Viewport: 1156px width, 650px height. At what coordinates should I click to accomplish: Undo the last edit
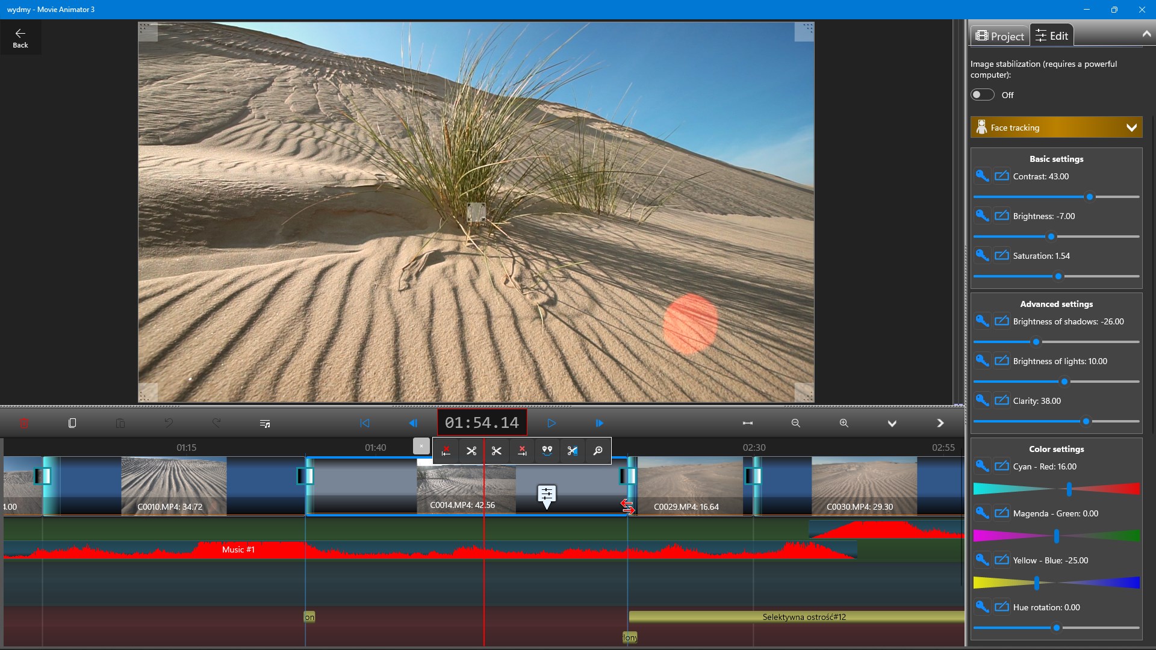tap(170, 422)
